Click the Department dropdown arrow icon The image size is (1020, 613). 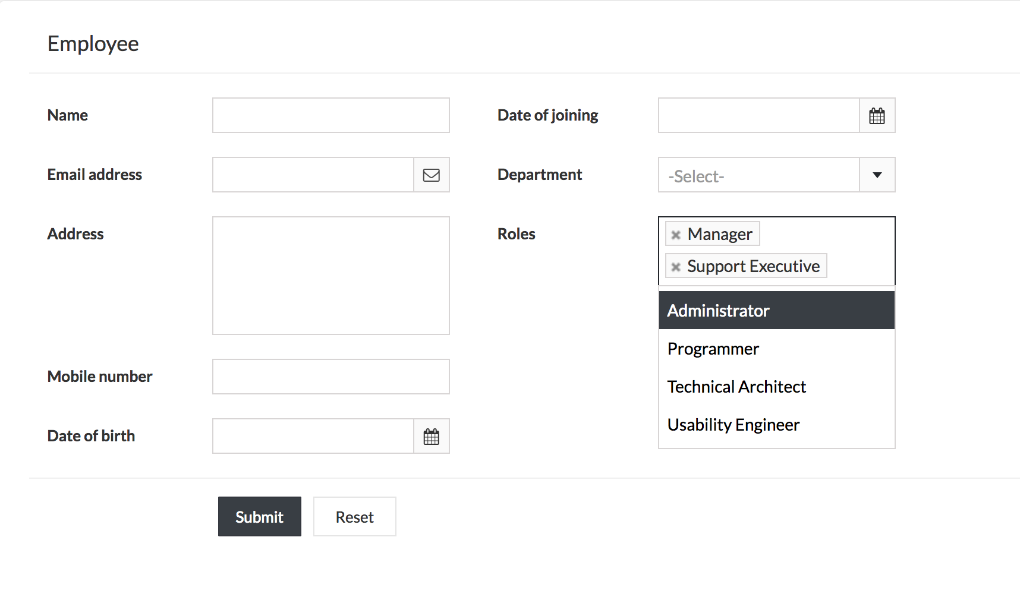tap(877, 175)
